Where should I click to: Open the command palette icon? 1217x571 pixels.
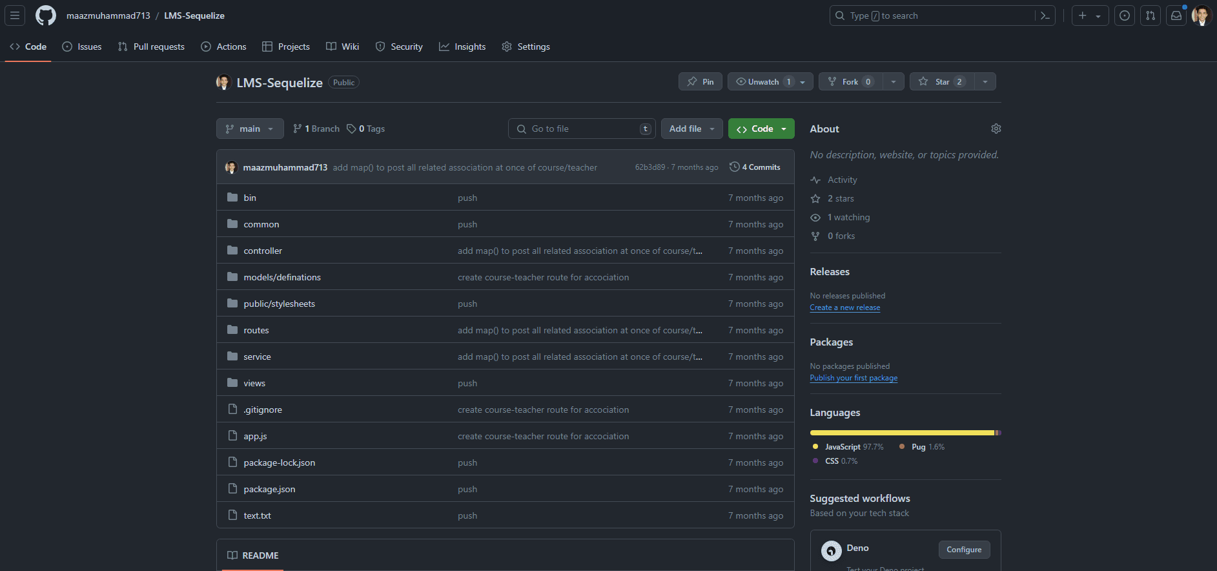(1045, 16)
